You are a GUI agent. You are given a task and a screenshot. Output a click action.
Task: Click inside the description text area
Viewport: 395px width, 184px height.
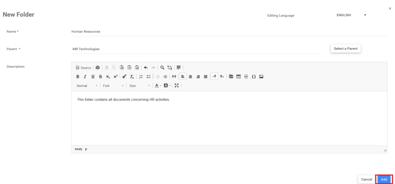229,118
